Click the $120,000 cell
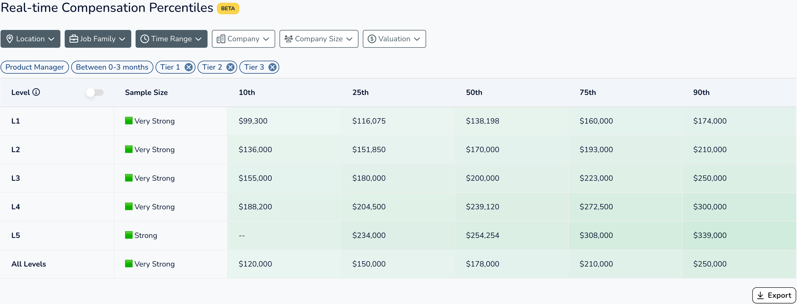Image resolution: width=797 pixels, height=304 pixels. [x=284, y=264]
